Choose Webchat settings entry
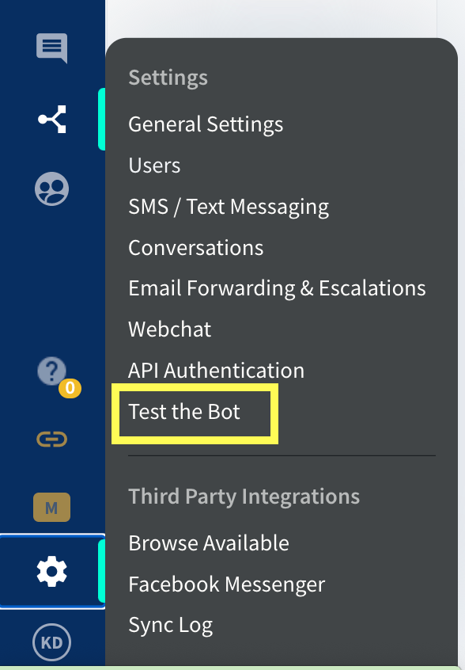 [x=170, y=329]
